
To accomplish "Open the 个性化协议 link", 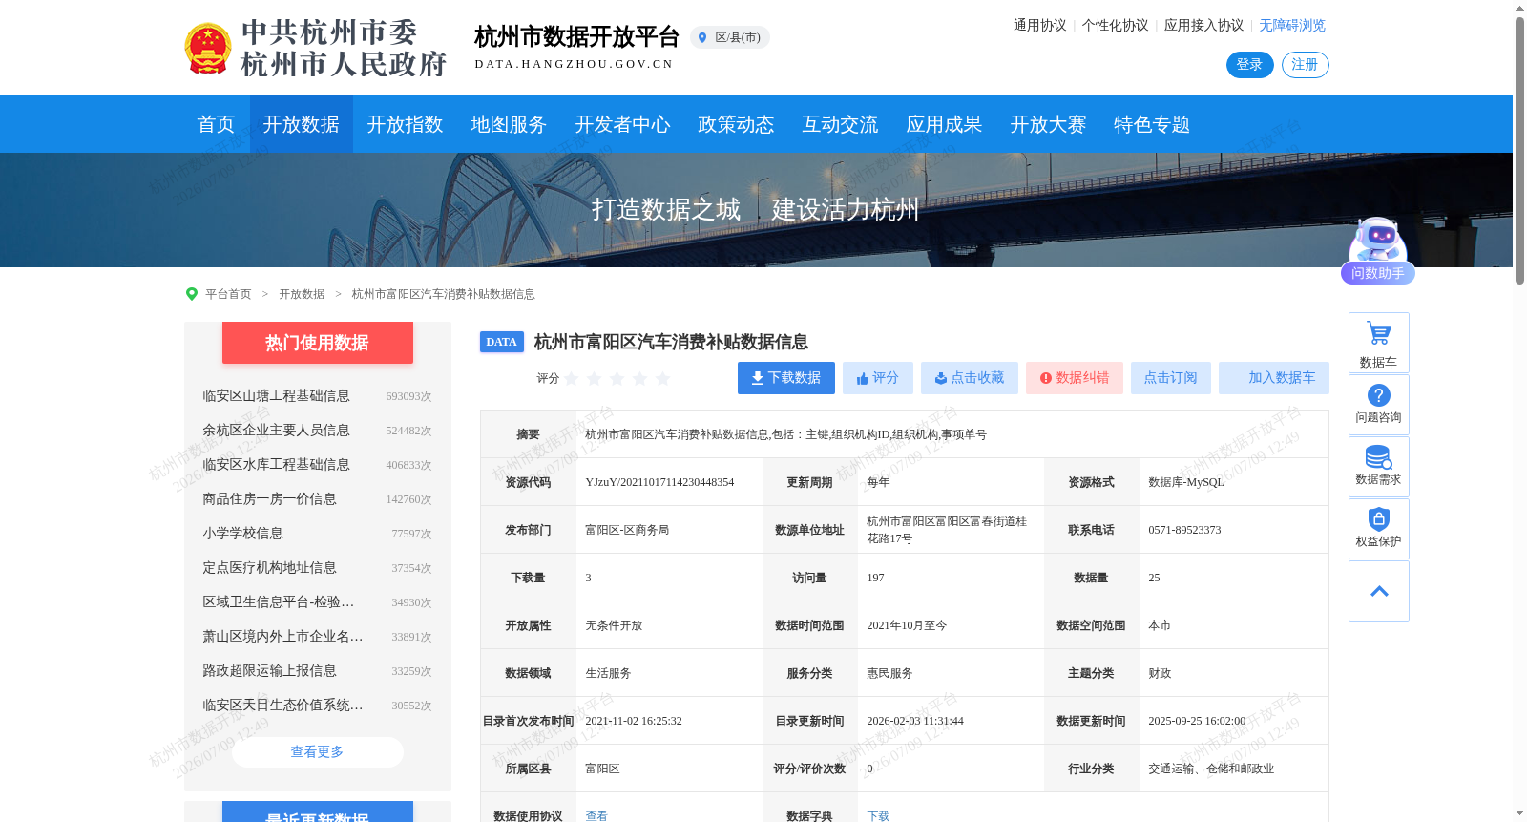I will click(1115, 26).
